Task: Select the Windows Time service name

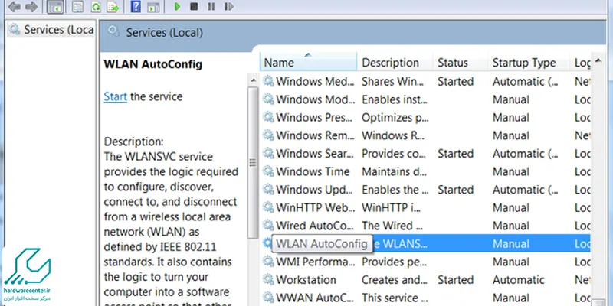Action: tap(313, 171)
